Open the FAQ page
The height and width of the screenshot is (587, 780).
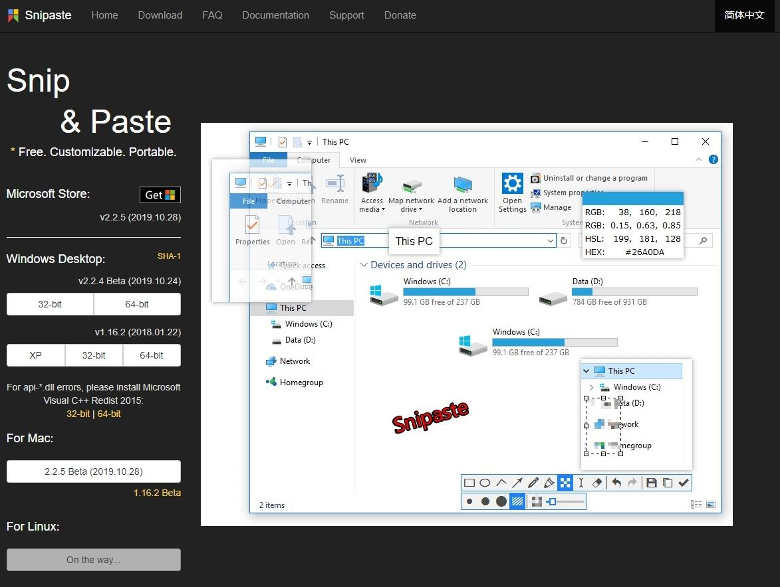pos(212,15)
